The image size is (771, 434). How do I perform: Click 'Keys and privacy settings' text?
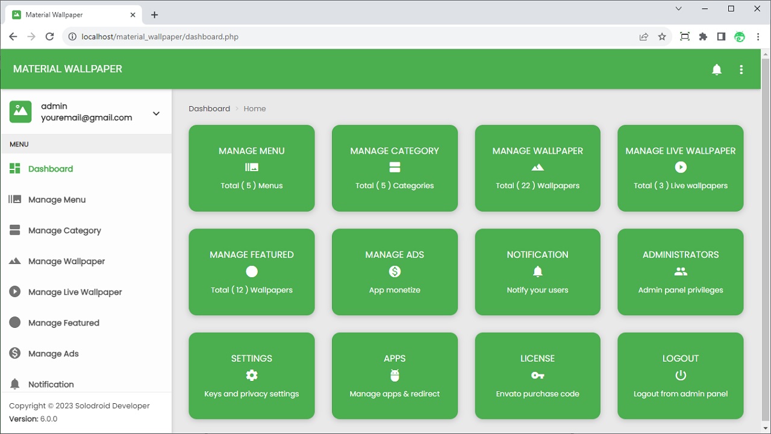pos(252,394)
